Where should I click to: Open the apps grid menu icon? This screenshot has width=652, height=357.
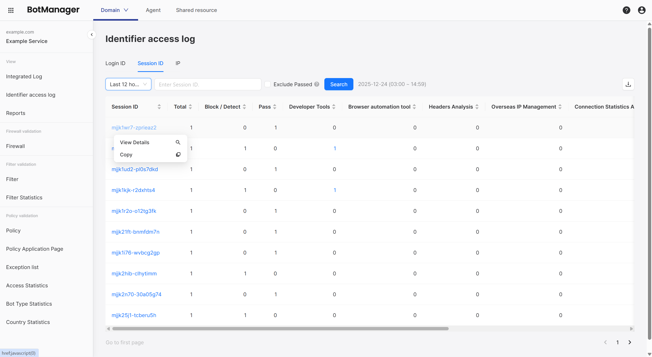(11, 10)
